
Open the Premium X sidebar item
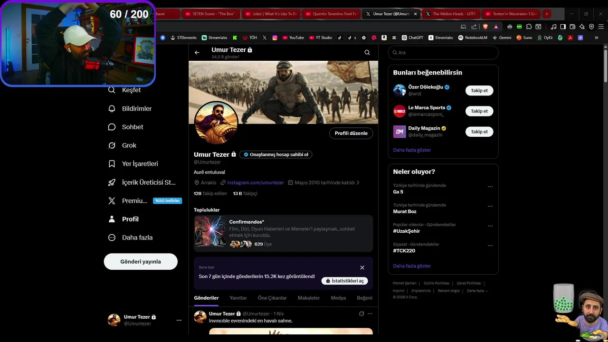tap(145, 201)
